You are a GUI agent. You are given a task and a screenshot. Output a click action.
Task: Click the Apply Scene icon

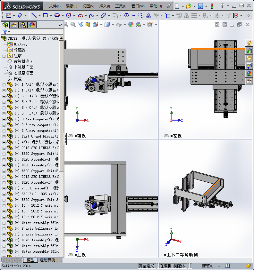coord(138,24)
